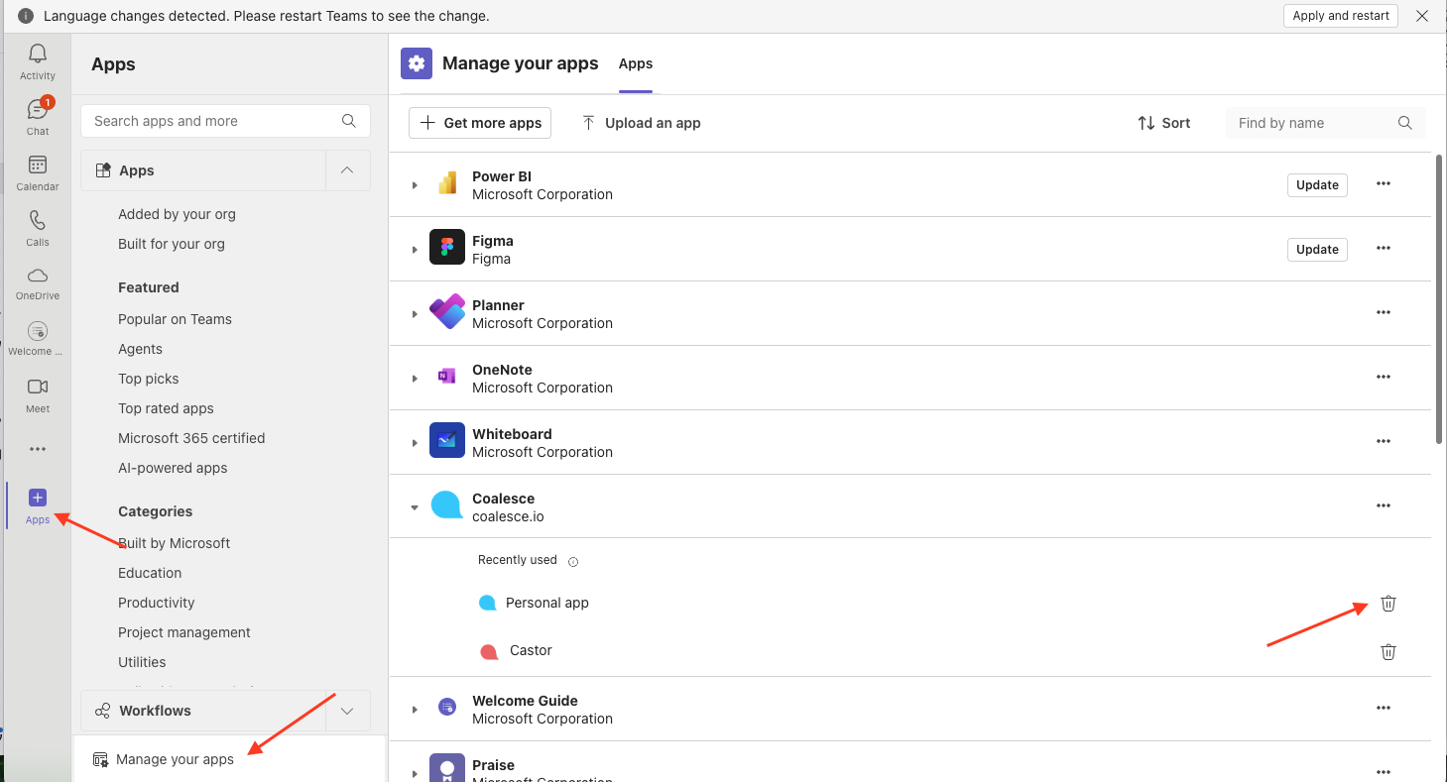Select the Apps tab in header
The width and height of the screenshot is (1447, 782).
click(635, 63)
